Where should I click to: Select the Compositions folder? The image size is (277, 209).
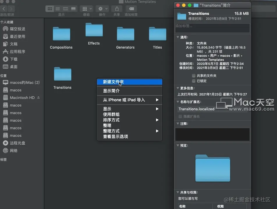(x=61, y=38)
